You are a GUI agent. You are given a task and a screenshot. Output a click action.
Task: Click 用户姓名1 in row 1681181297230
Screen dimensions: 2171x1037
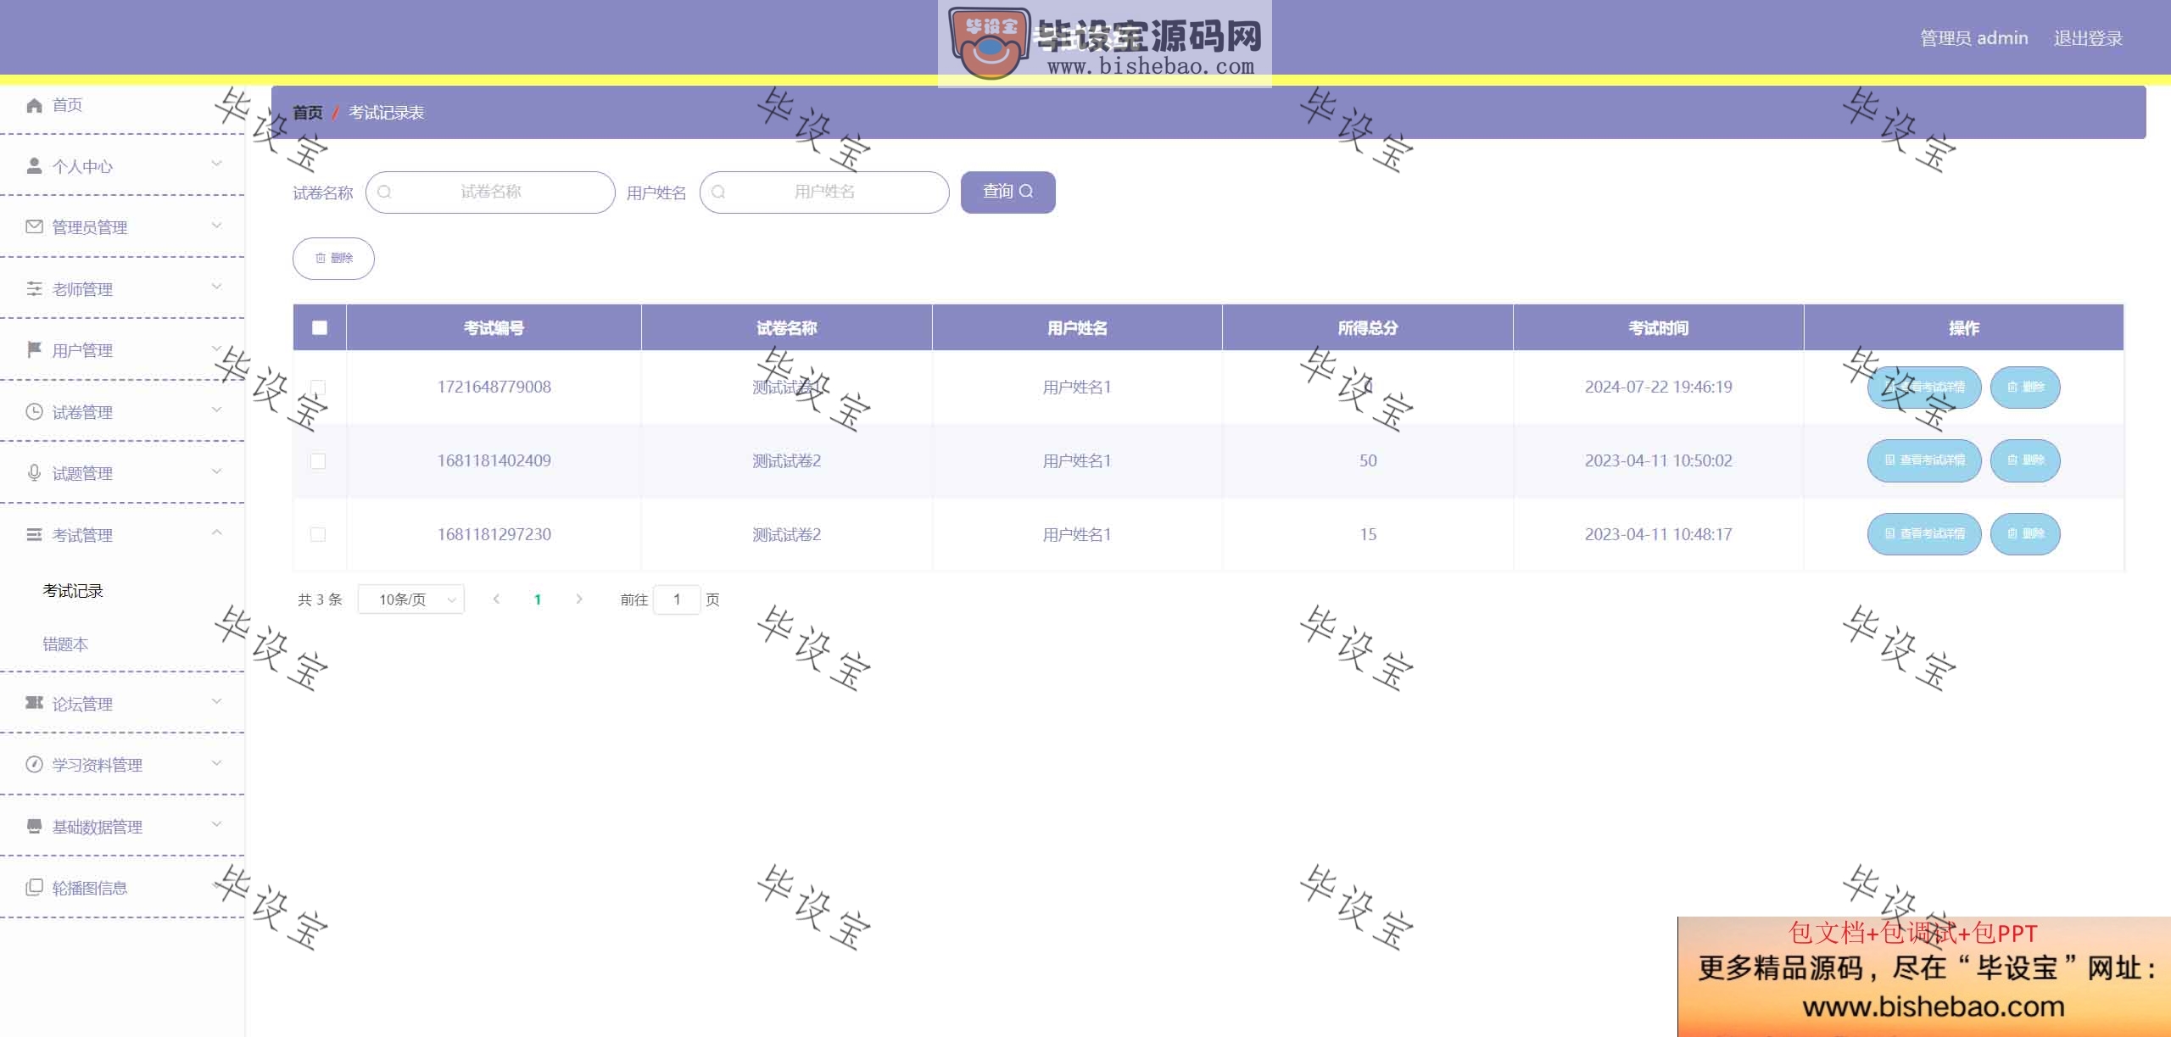1077,534
